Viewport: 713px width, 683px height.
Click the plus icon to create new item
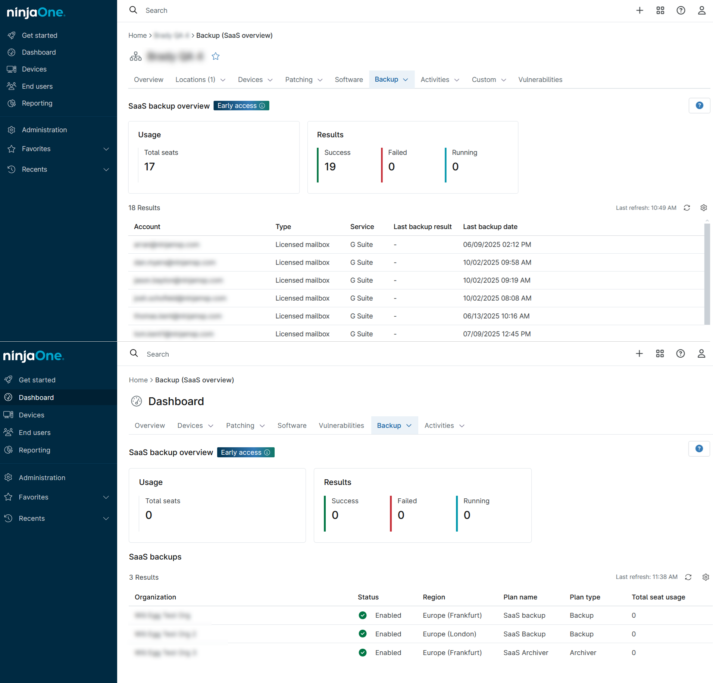[x=639, y=10]
